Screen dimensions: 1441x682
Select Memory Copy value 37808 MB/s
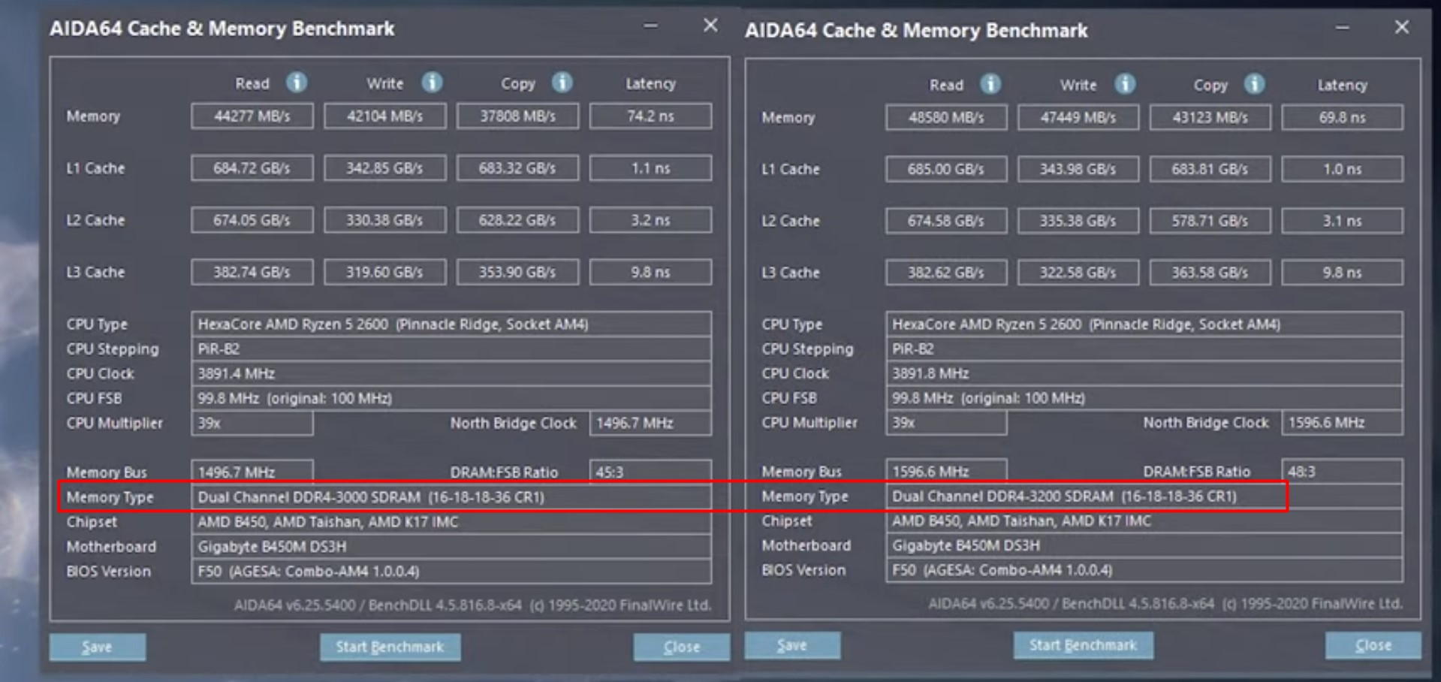pos(518,116)
